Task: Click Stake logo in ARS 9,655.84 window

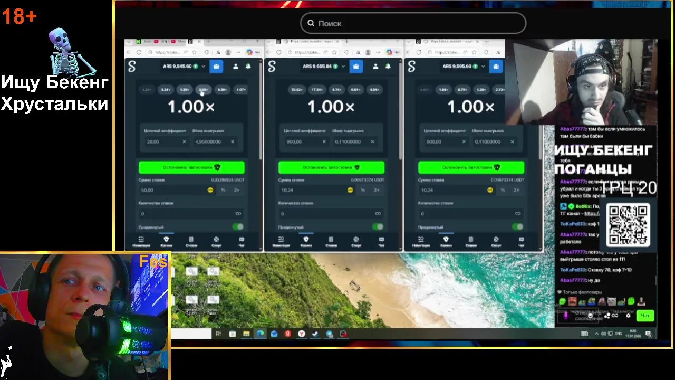Action: coord(272,66)
